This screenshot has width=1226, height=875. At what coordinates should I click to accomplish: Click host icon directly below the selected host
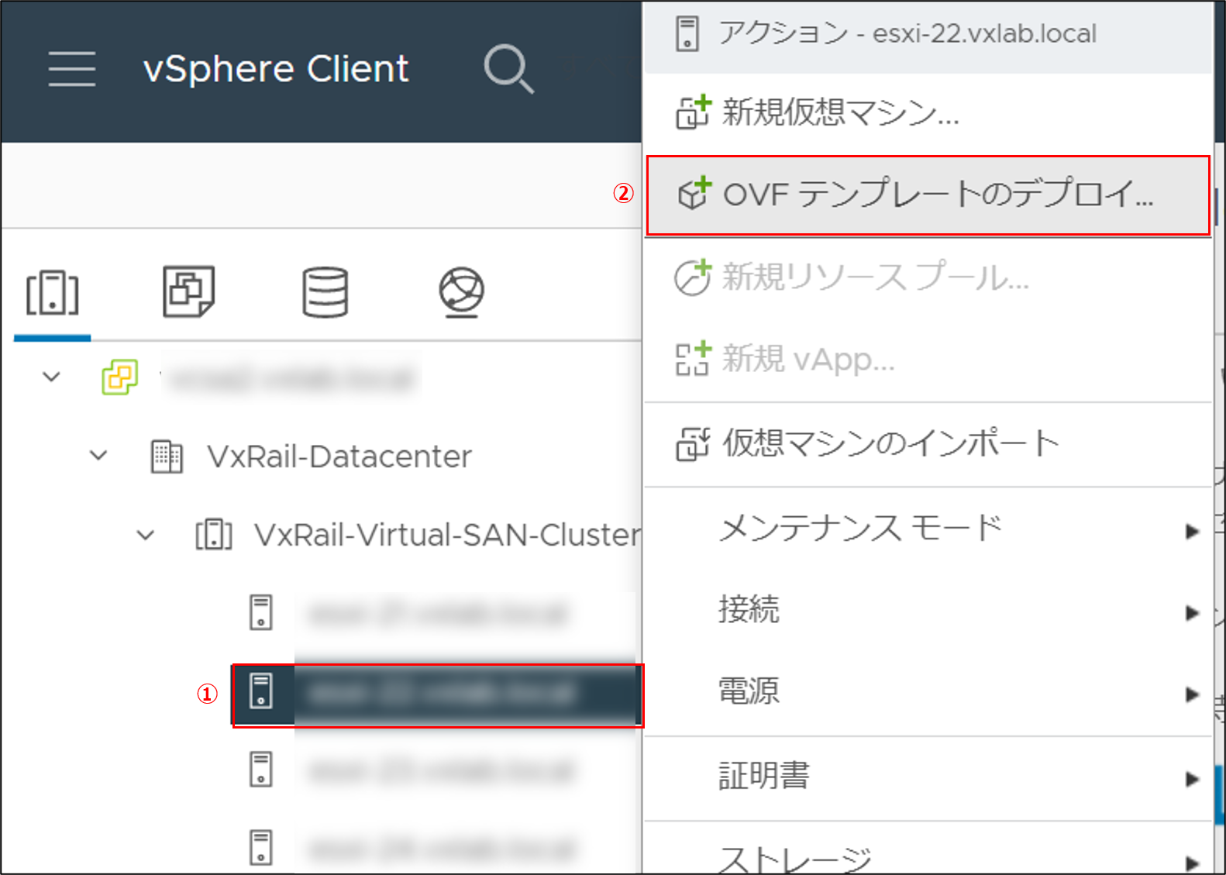point(261,770)
